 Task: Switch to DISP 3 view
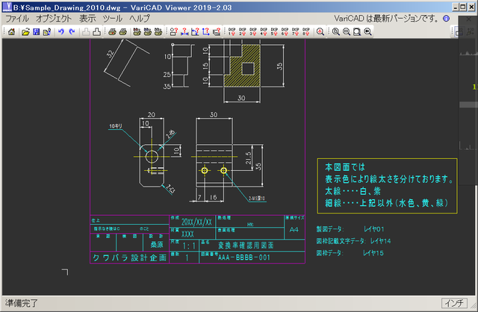pyautogui.click(x=253, y=31)
